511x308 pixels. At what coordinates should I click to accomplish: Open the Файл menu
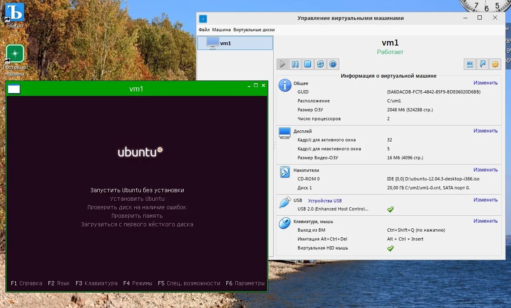[x=204, y=30]
